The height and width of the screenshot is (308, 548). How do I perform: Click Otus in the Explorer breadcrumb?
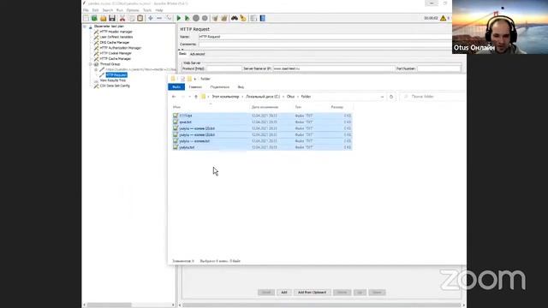click(291, 97)
